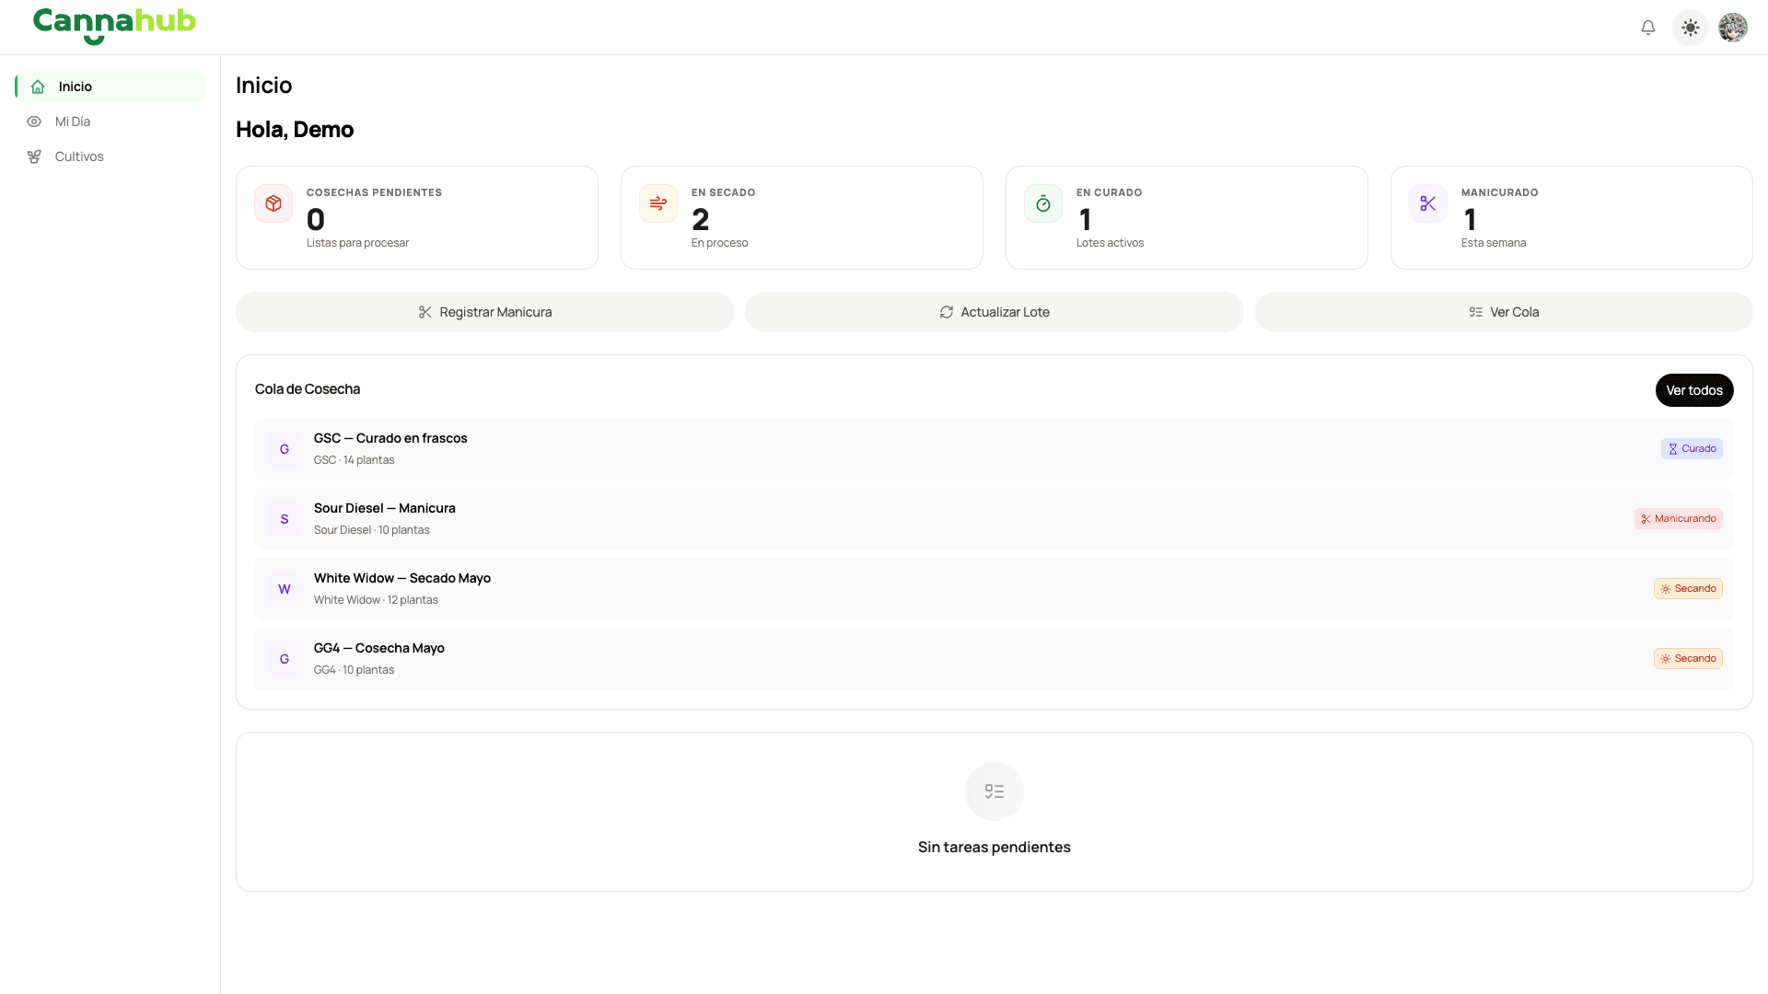Click the Lotes activos label
This screenshot has height=994, width=1768.
1110,243
